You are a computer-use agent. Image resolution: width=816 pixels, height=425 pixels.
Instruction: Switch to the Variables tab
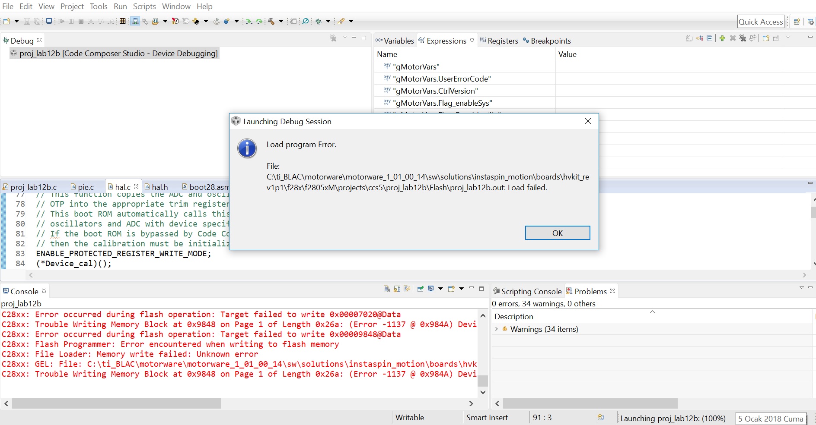click(x=395, y=41)
